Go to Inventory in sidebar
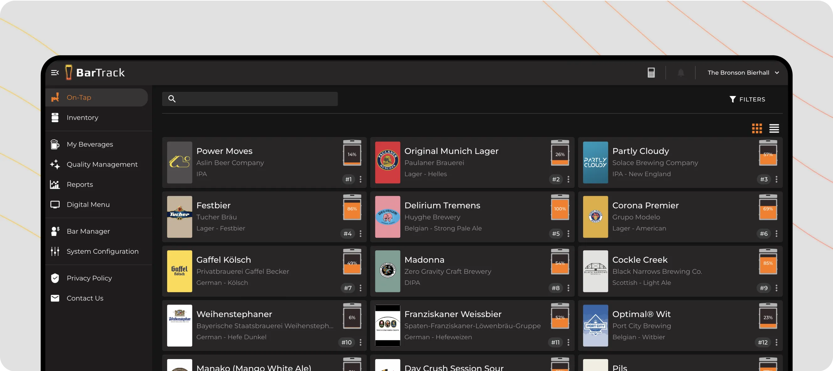Screen dimensions: 833x371 [x=82, y=118]
